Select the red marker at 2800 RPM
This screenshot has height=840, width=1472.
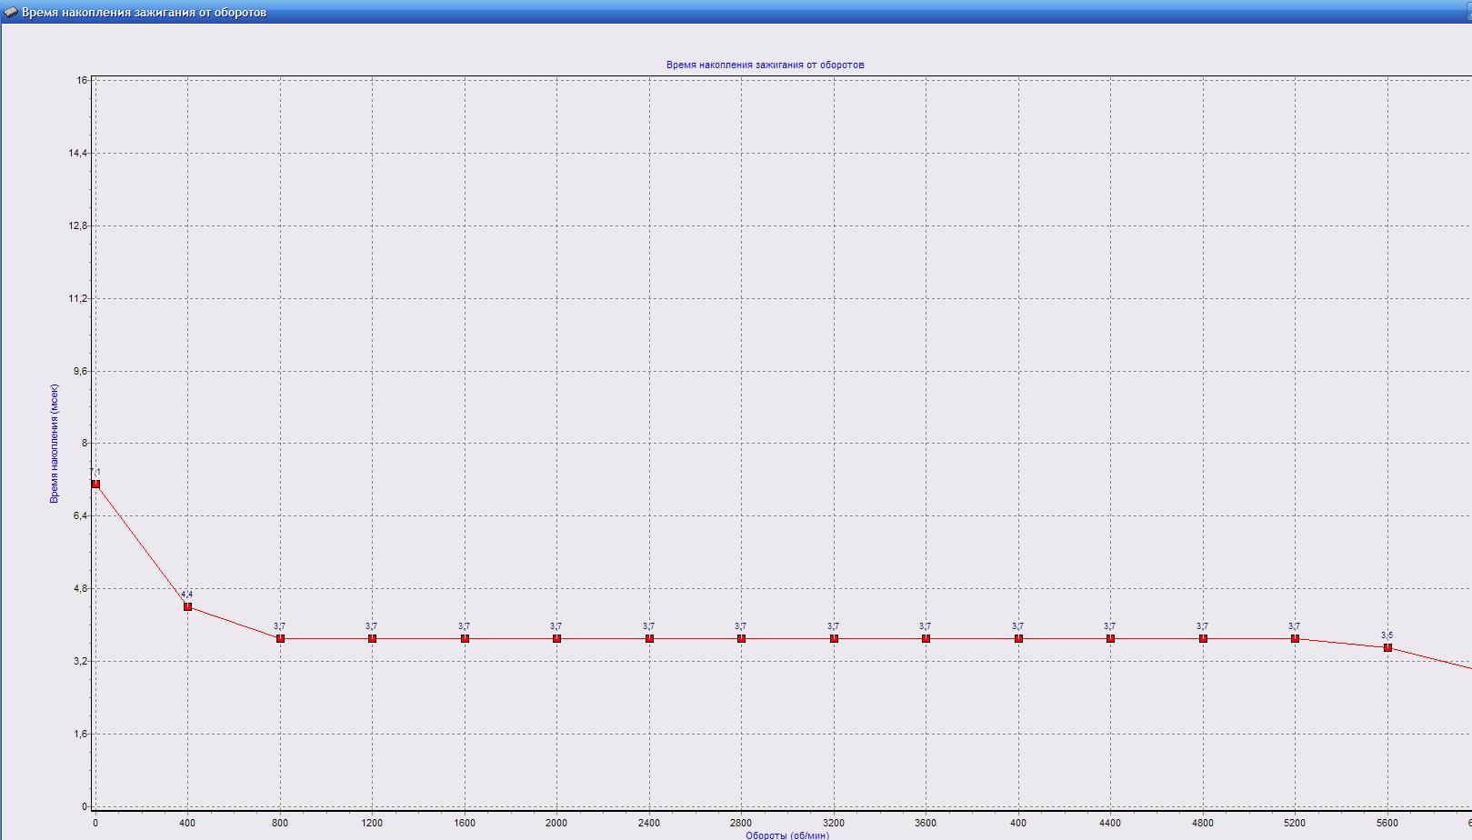point(741,639)
